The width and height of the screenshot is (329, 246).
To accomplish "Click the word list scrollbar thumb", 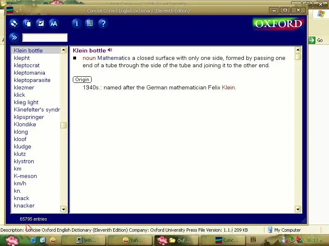I will [63, 125].
